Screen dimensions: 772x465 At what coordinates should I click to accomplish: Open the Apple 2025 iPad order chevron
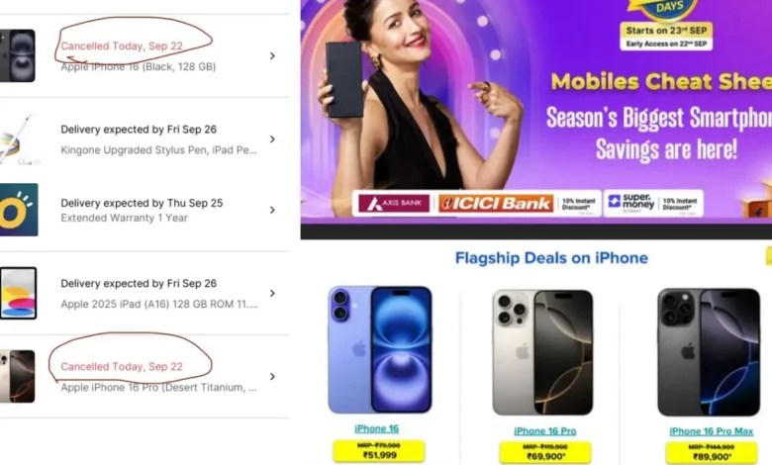(x=272, y=293)
